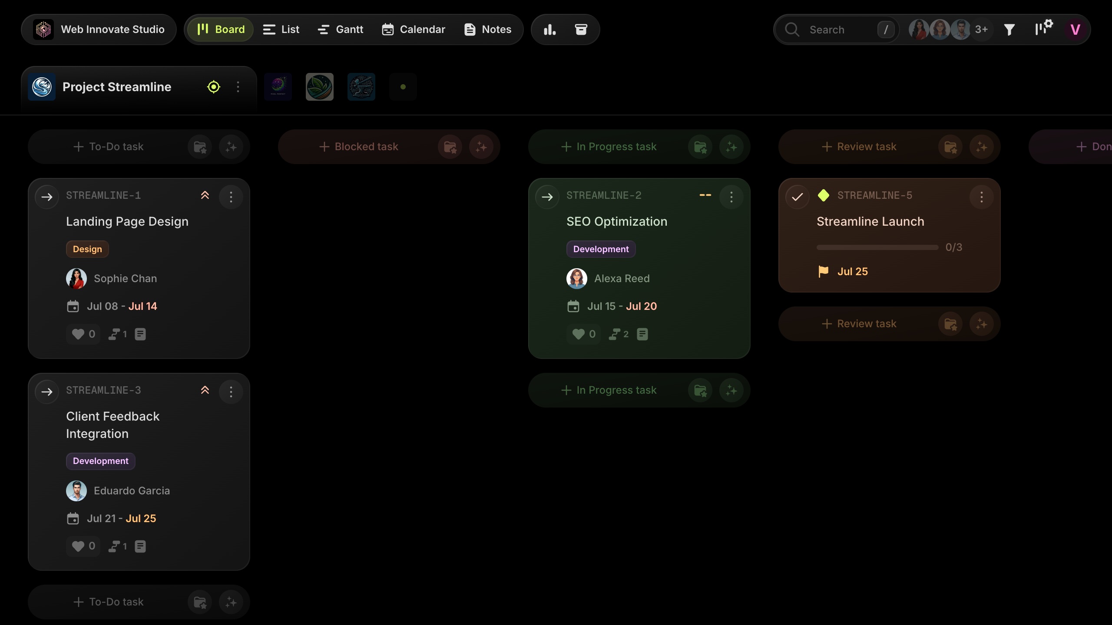Image resolution: width=1112 pixels, height=625 pixels.
Task: Click the 3+ more members badge
Action: [981, 30]
